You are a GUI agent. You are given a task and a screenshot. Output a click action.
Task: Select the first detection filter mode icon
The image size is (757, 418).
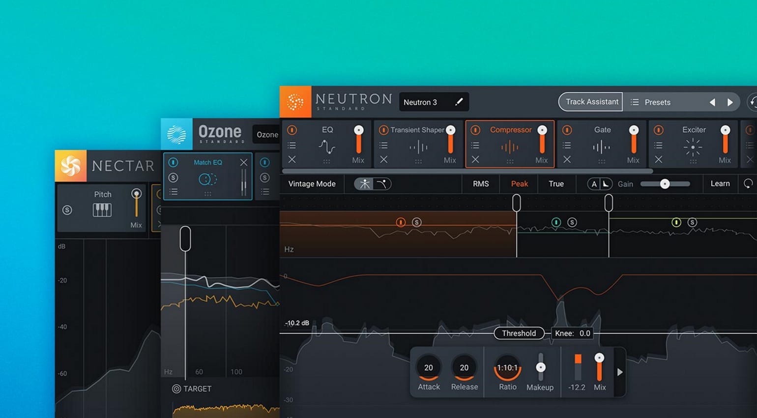click(x=365, y=184)
